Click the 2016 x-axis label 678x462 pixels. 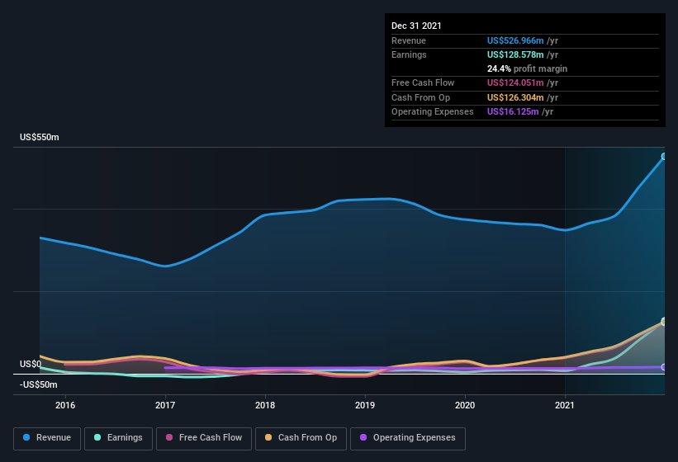point(65,405)
